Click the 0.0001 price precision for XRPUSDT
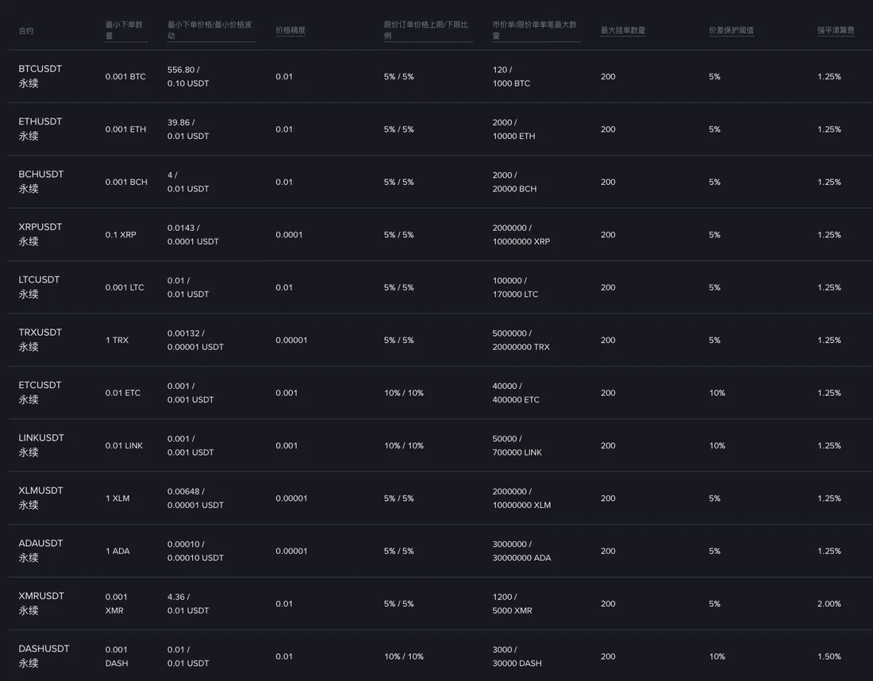 point(289,234)
